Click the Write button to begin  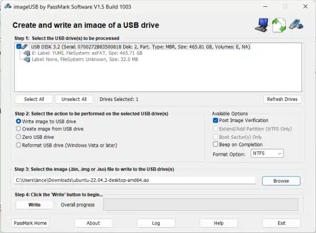[34, 205]
